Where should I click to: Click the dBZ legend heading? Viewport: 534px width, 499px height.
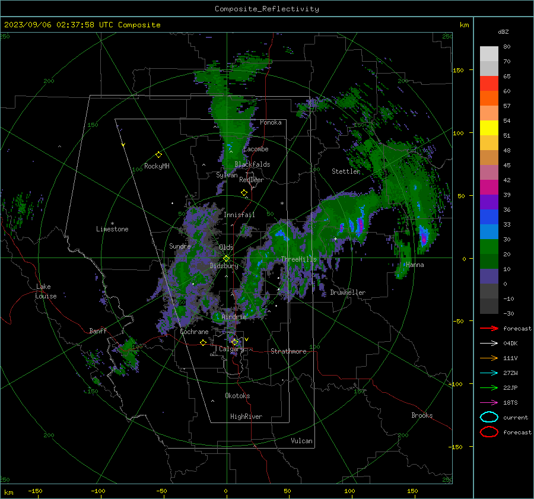coord(503,31)
